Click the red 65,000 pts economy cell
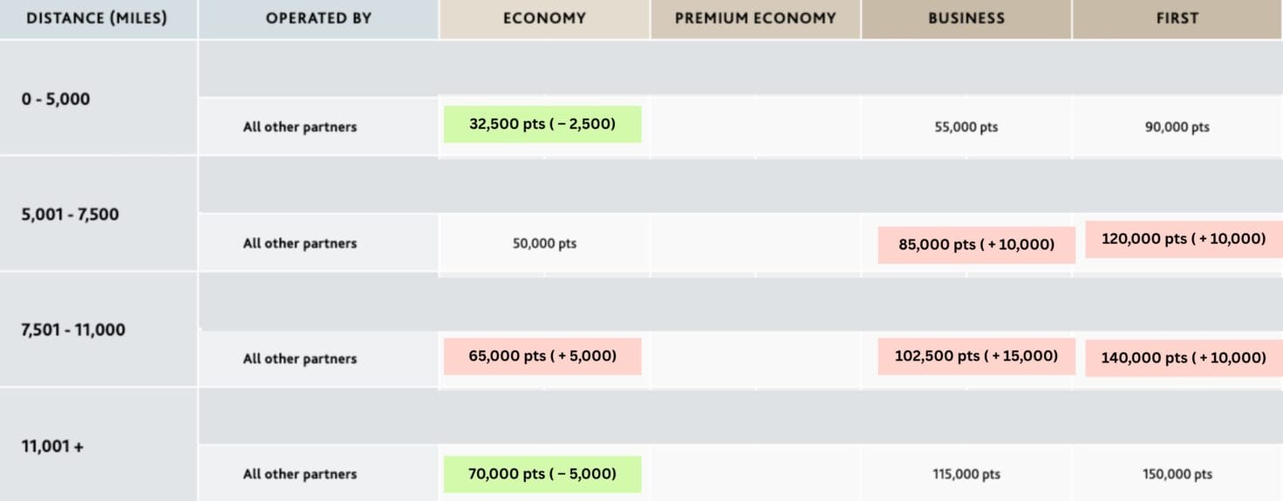 click(x=543, y=356)
